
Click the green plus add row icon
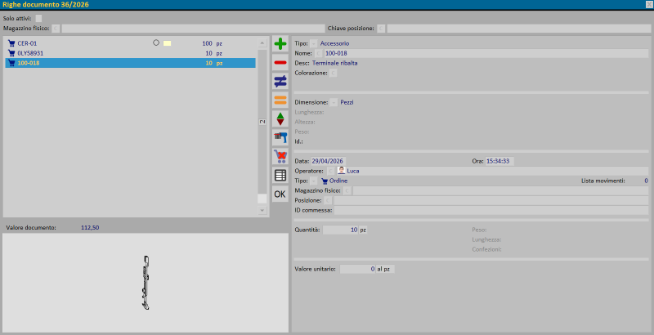(x=280, y=43)
